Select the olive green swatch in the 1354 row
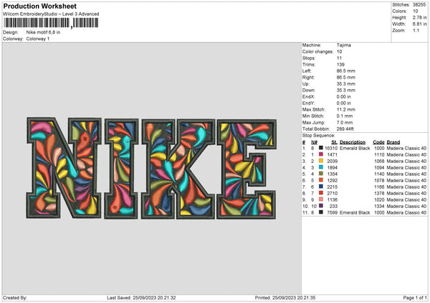 320,174
